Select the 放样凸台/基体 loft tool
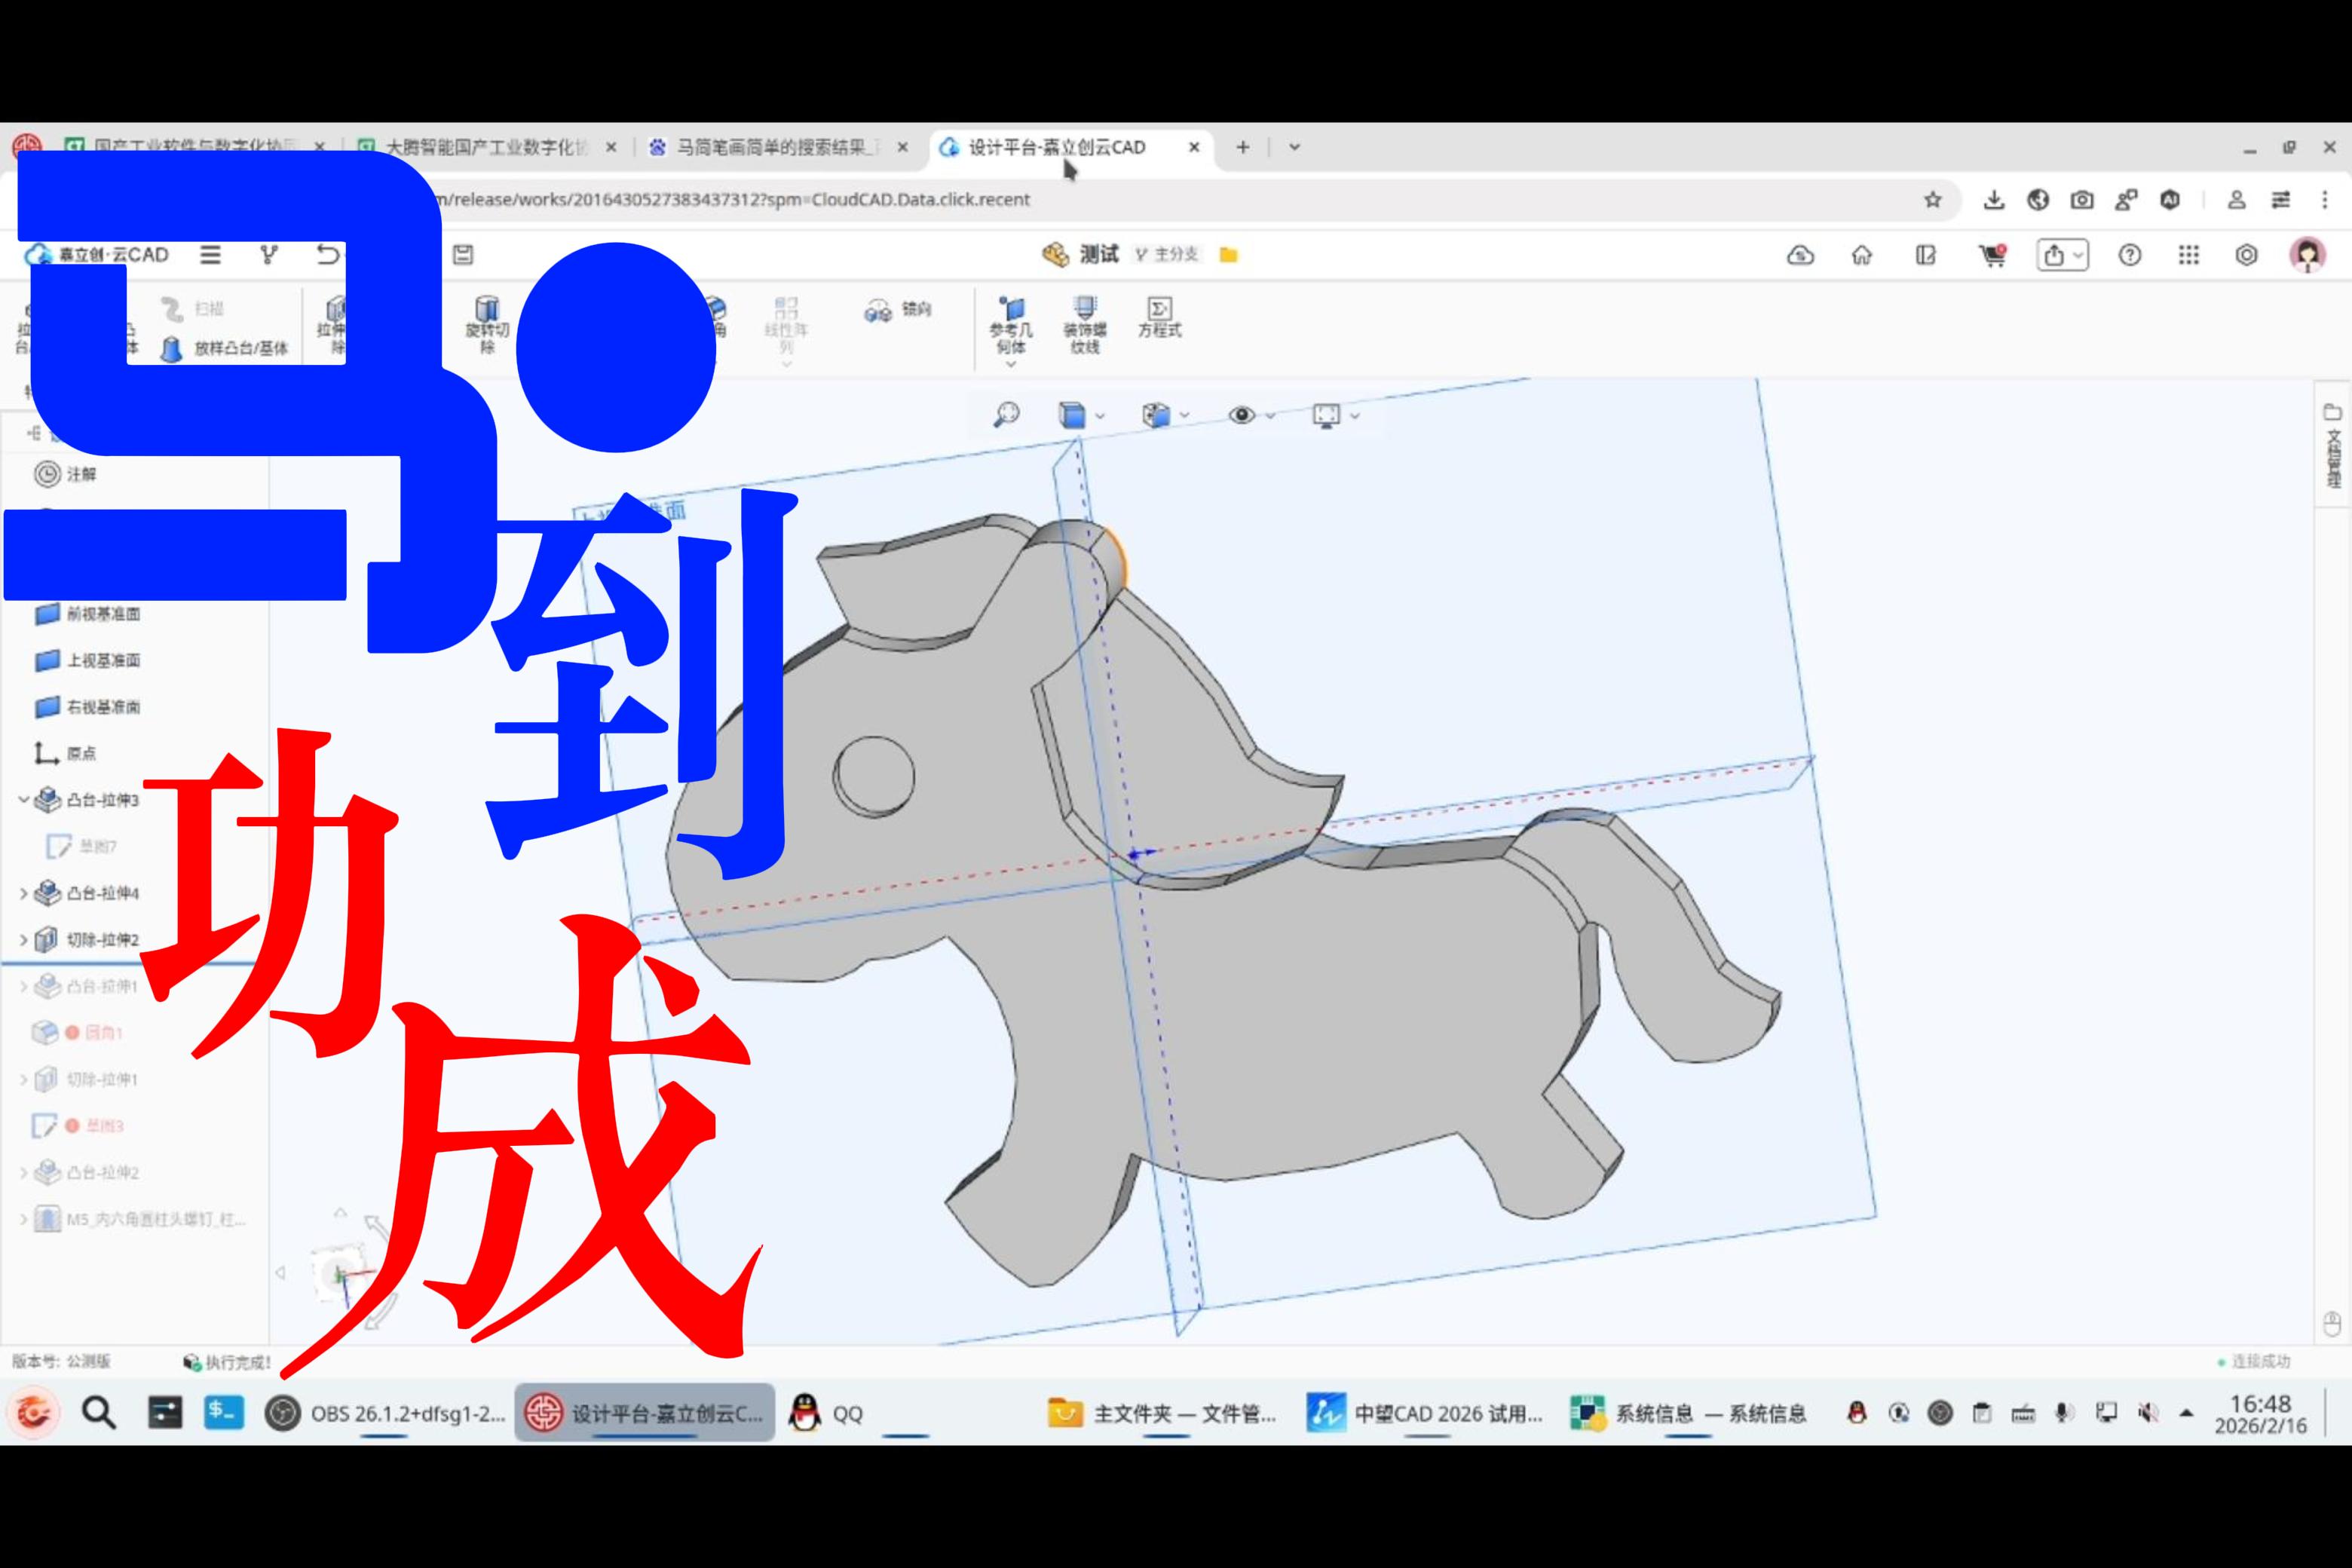This screenshot has height=1568, width=2352. [225, 348]
